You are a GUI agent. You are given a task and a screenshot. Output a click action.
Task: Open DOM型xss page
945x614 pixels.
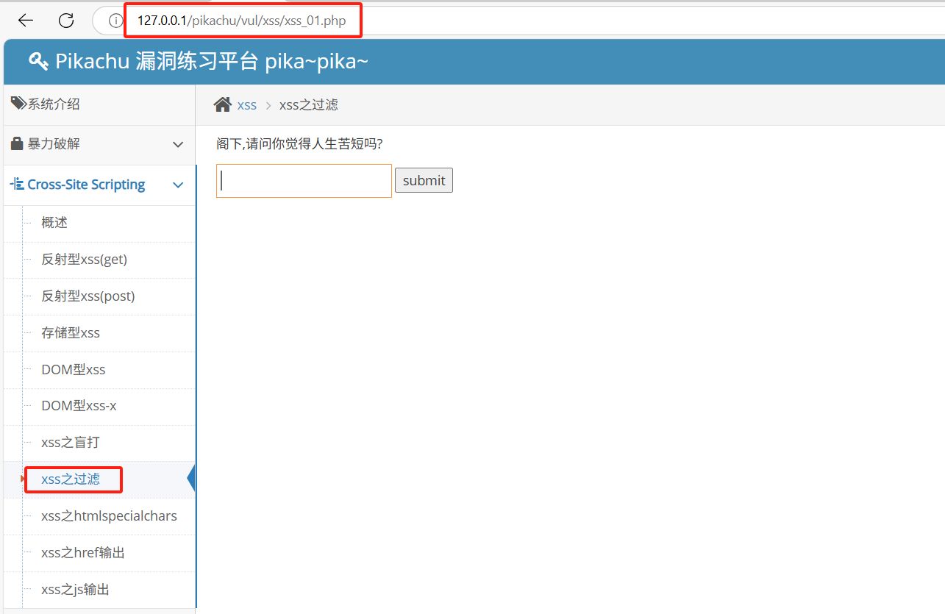(x=74, y=370)
